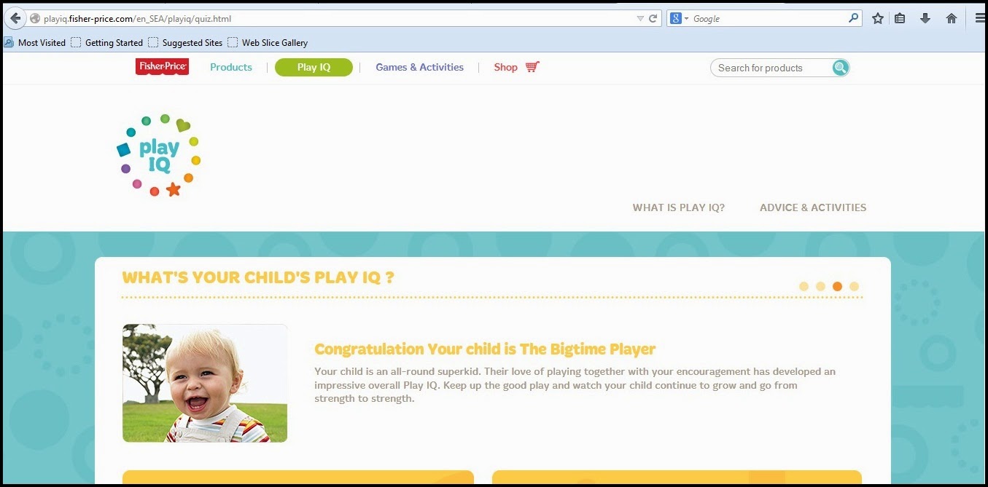
Task: Click the bookmark star icon
Action: pos(878,19)
